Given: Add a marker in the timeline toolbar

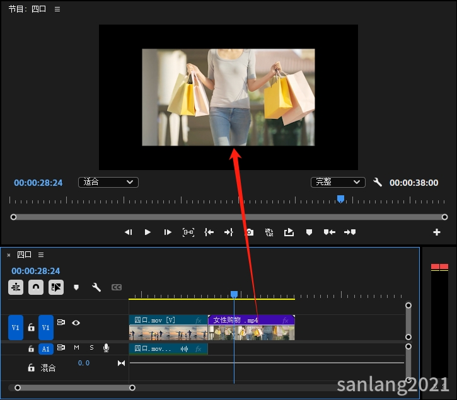Looking at the screenshot, I should (76, 287).
